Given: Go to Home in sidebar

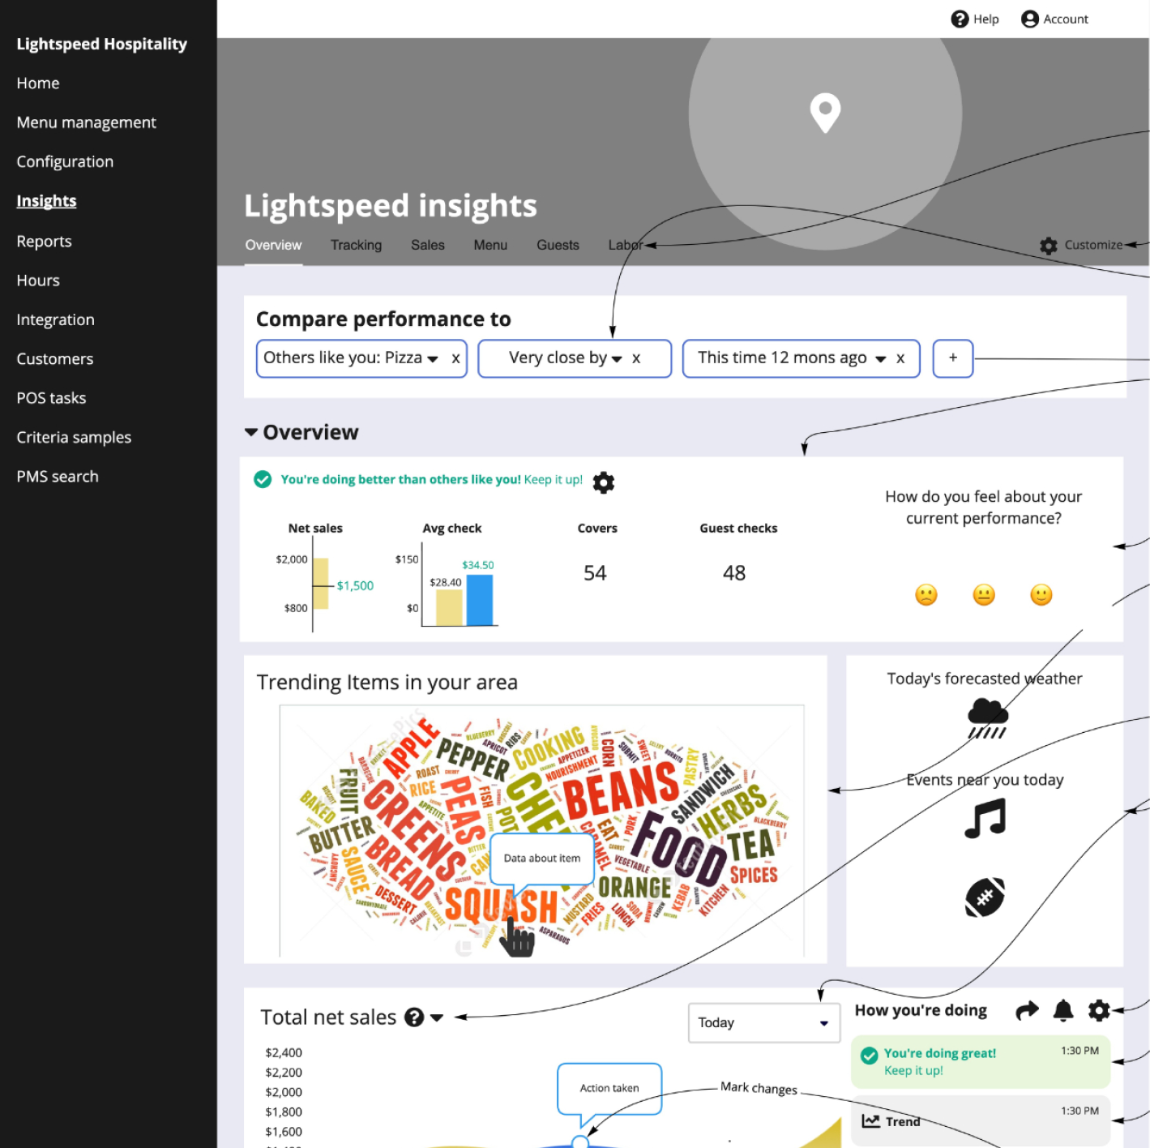Looking at the screenshot, I should tap(38, 84).
